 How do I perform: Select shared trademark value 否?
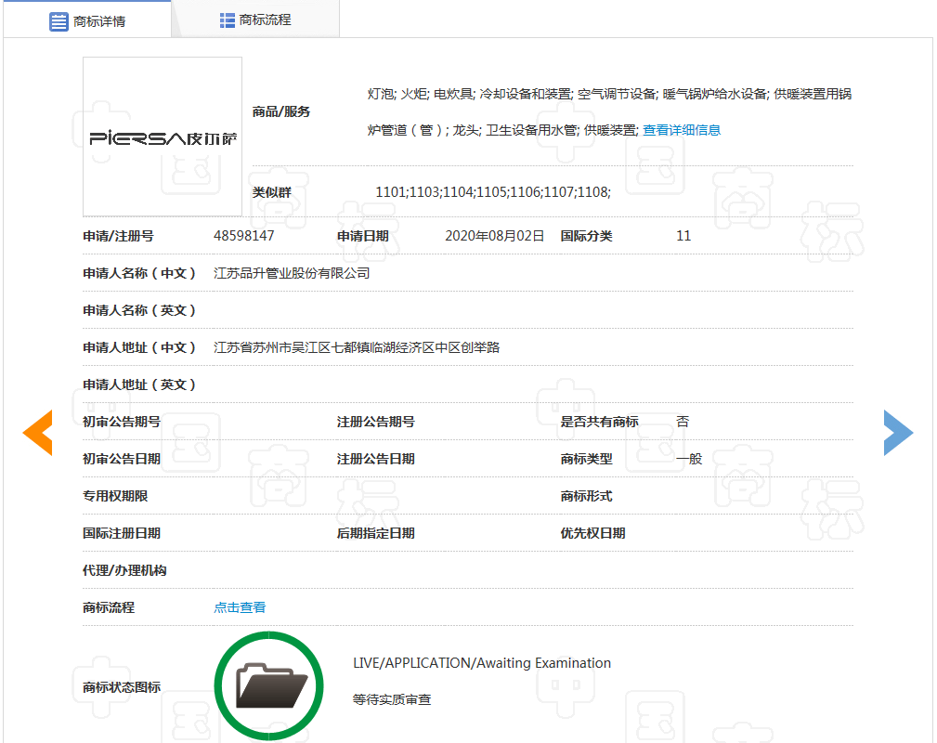click(683, 422)
